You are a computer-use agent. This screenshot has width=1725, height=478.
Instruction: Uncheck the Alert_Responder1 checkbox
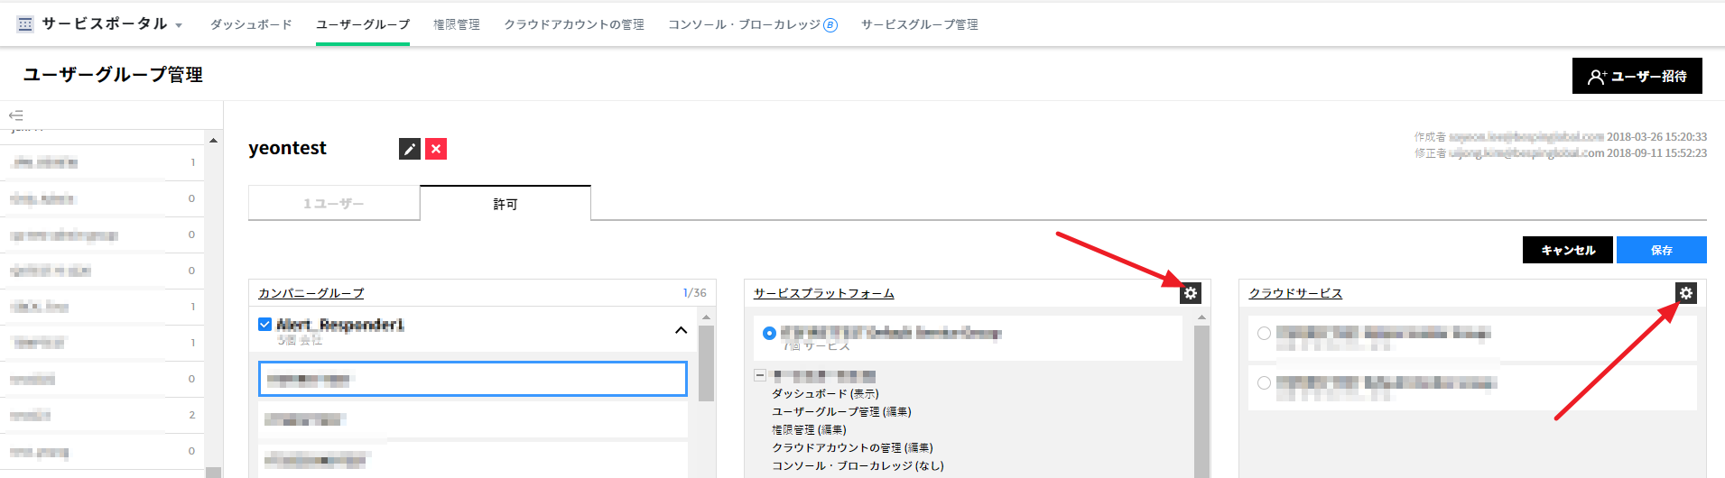(264, 325)
